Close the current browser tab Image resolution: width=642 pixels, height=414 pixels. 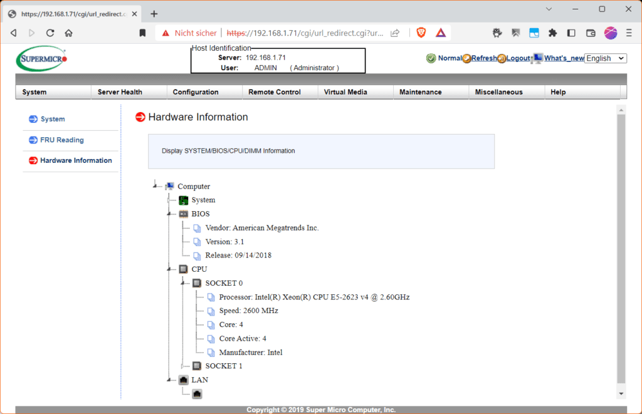pos(134,14)
